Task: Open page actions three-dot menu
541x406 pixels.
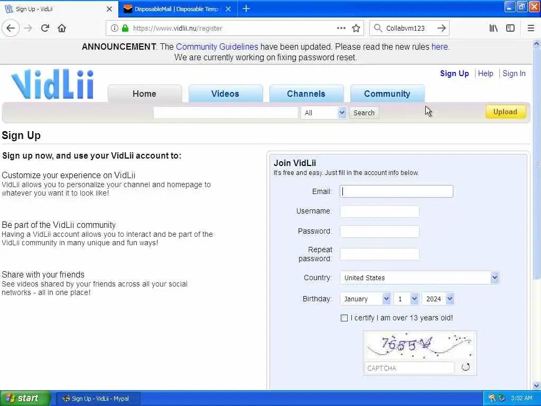Action: coord(341,29)
